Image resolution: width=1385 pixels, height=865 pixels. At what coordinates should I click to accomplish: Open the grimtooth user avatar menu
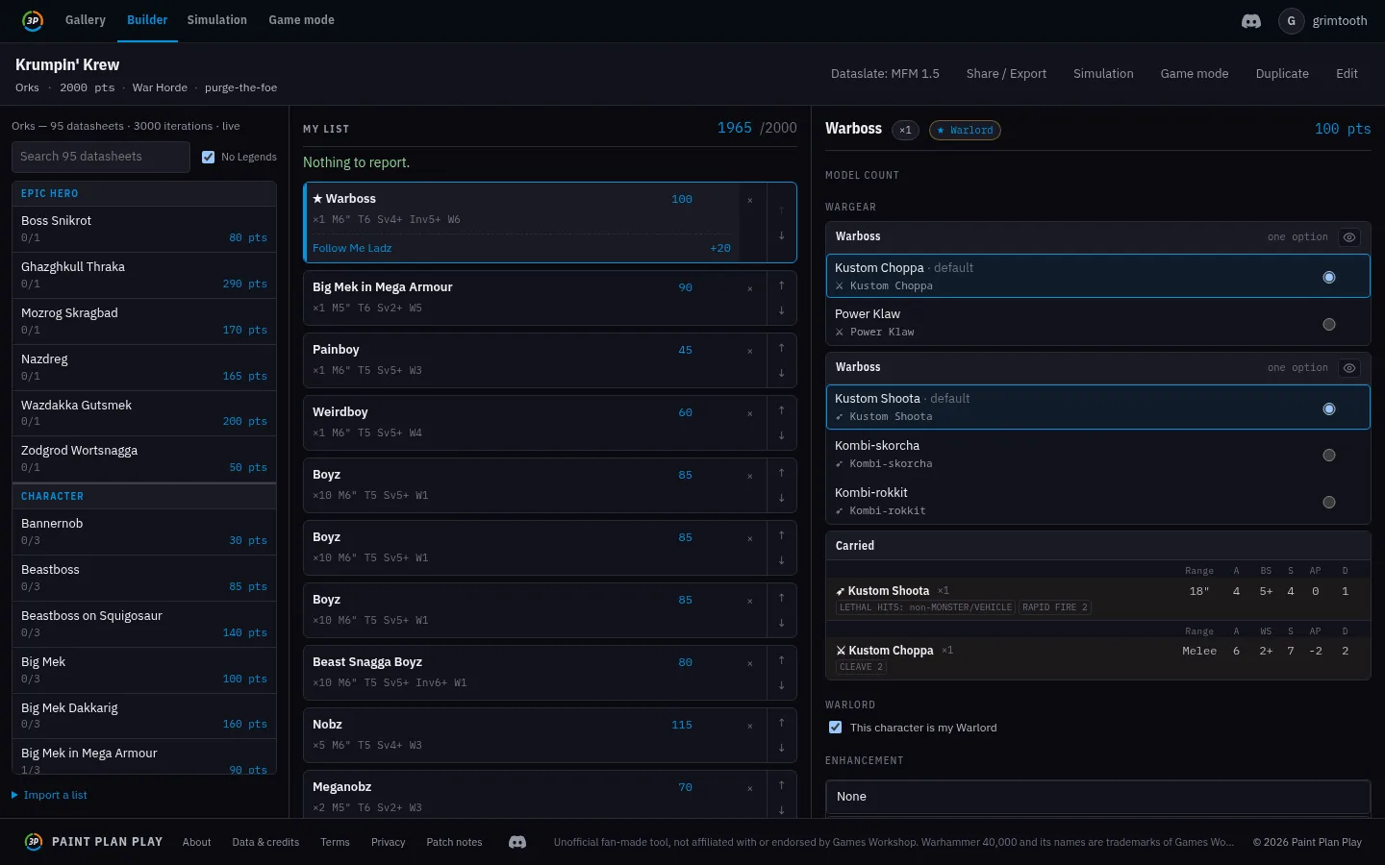point(1291,20)
